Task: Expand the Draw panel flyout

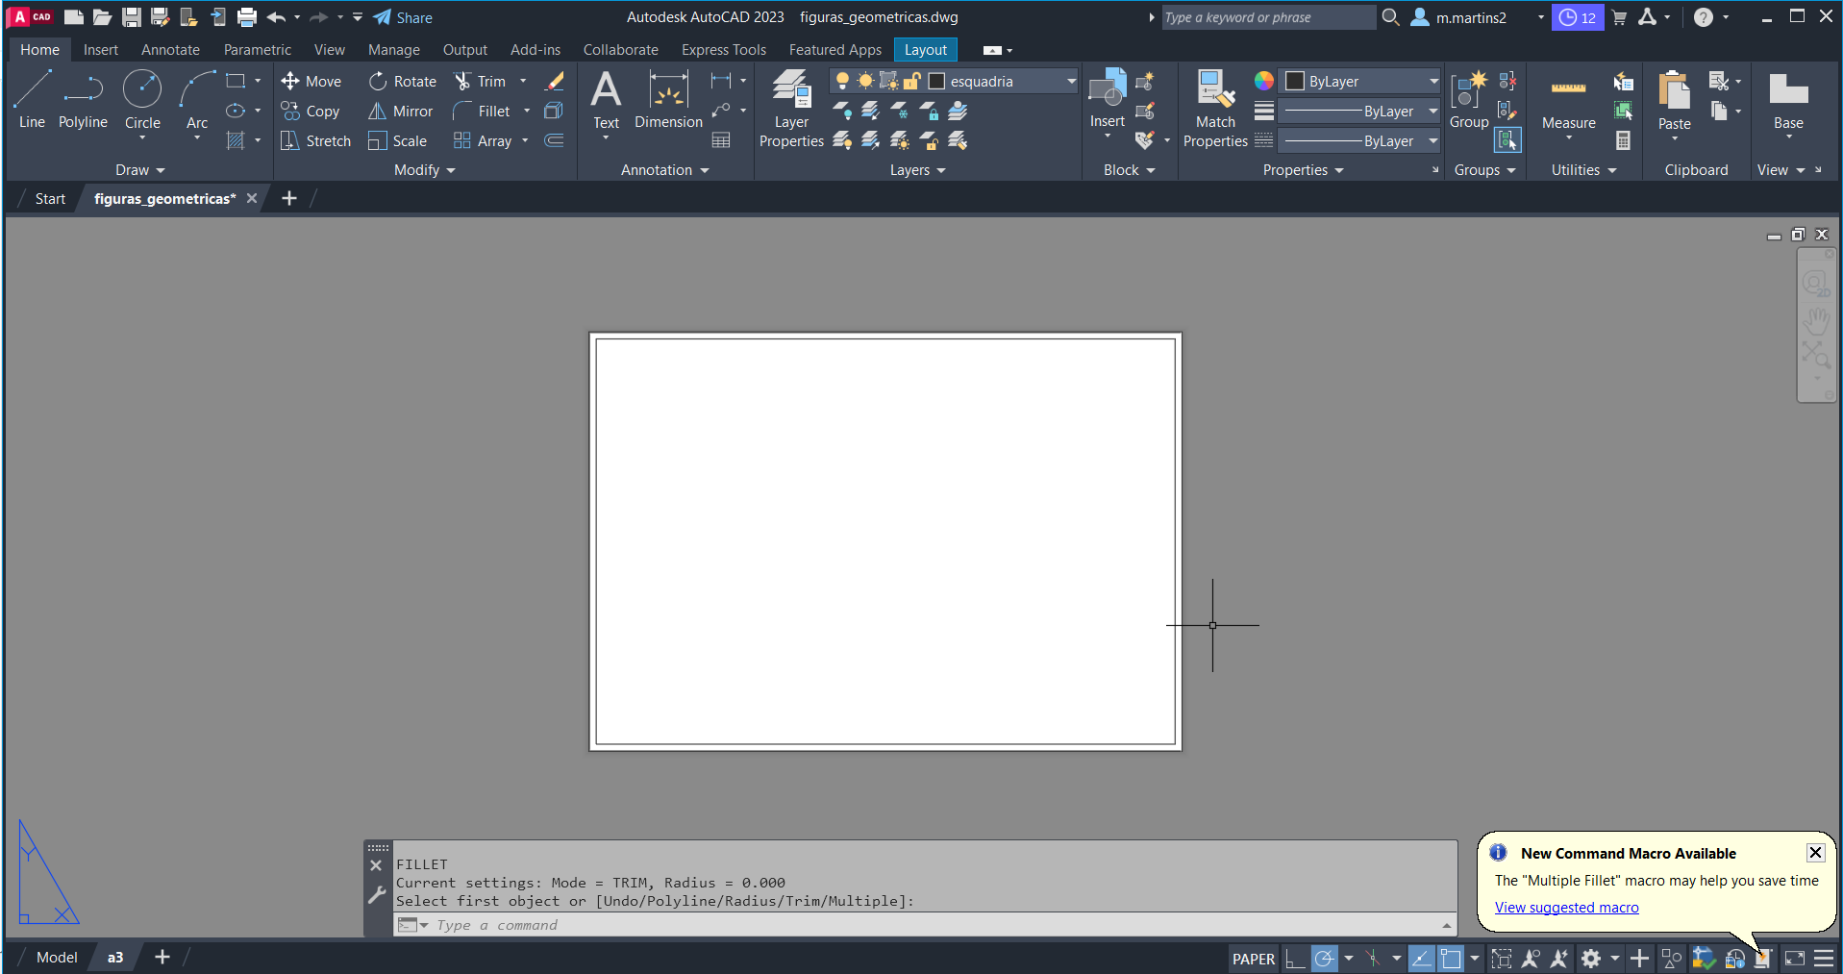Action: click(x=140, y=170)
